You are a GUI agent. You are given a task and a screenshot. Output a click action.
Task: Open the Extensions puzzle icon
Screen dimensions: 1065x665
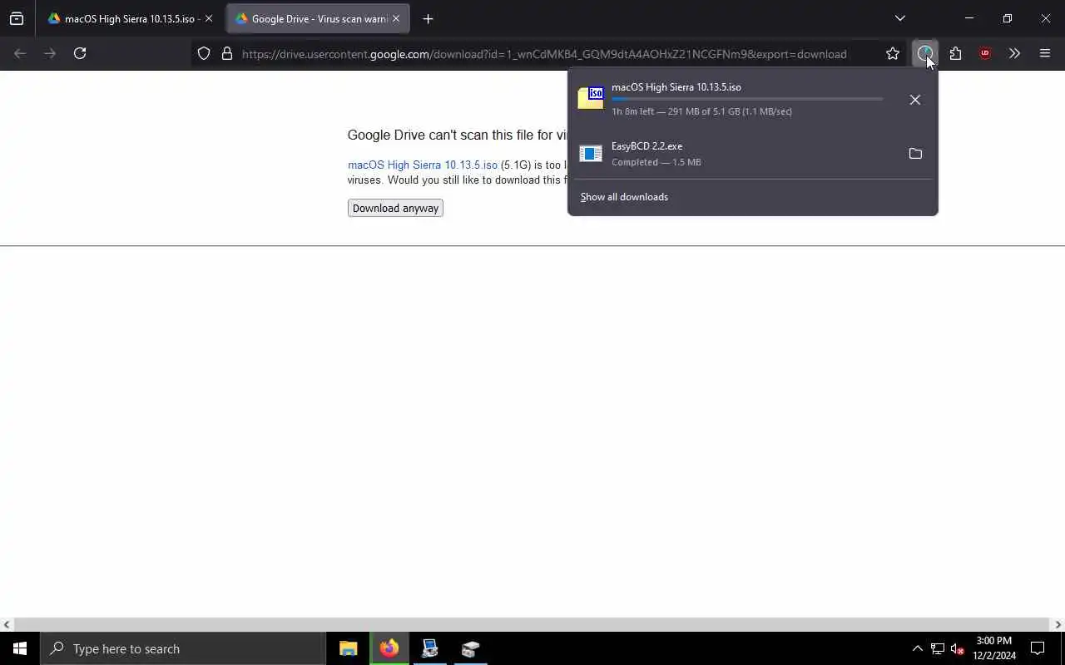coord(955,54)
